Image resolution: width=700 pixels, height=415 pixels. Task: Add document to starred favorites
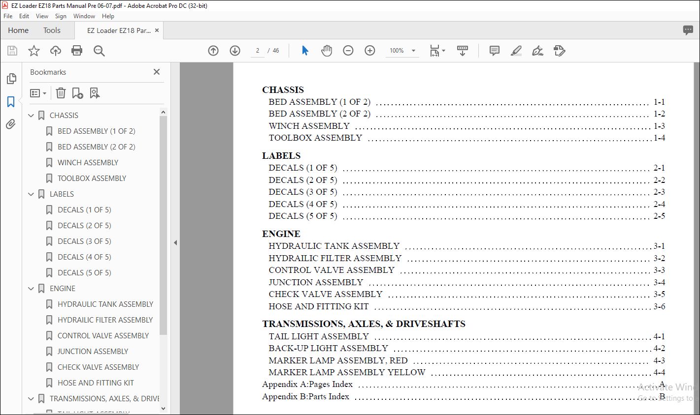(x=34, y=51)
